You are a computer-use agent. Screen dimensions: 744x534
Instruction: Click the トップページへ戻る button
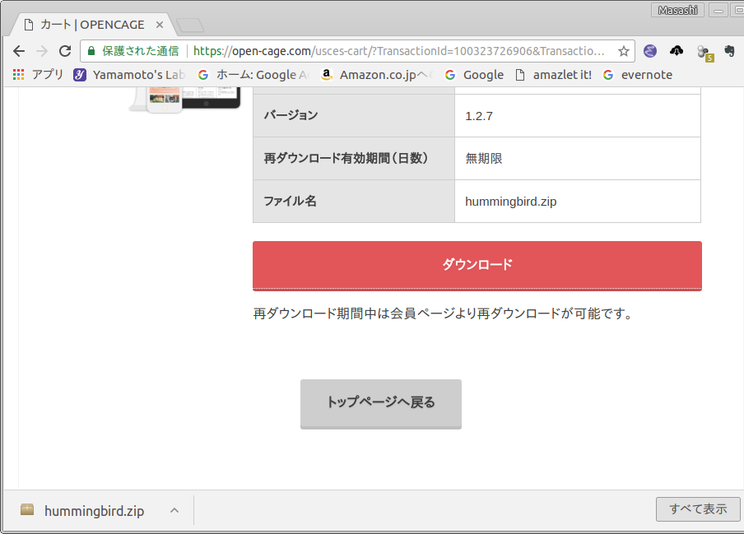(x=380, y=403)
